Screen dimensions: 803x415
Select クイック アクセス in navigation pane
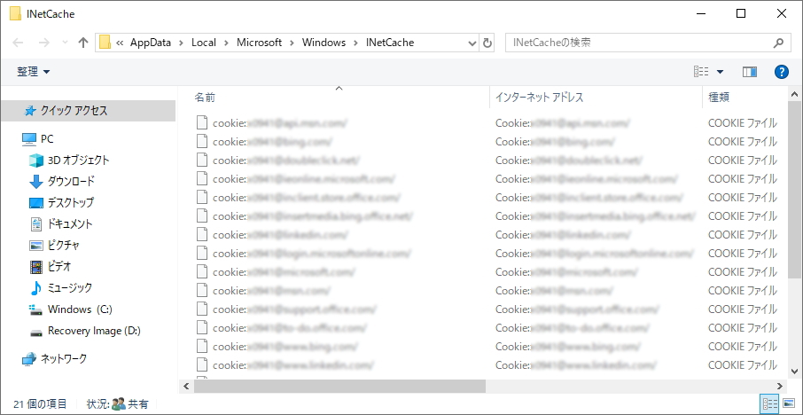pos(88,111)
